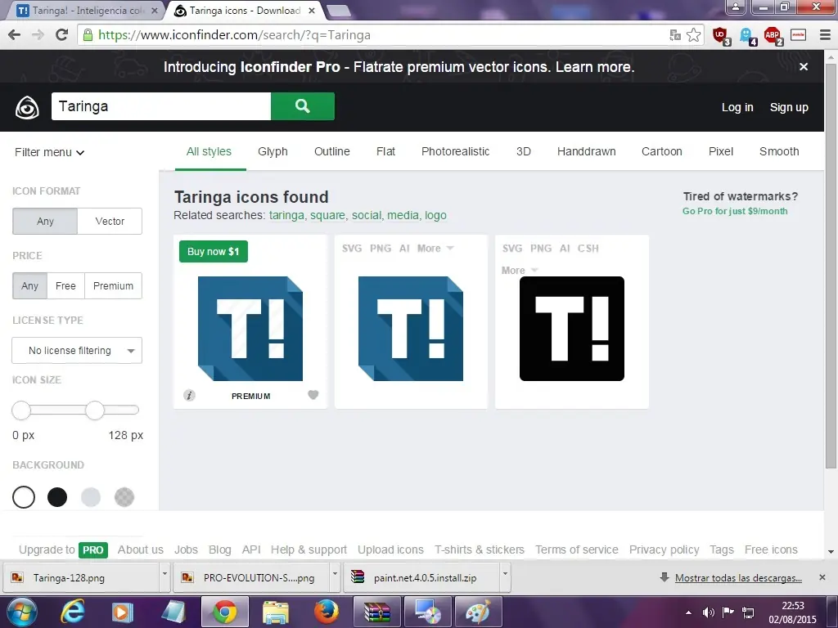The width and height of the screenshot is (838, 628).
Task: Switch to the Handdrawn style tab
Action: (x=586, y=151)
